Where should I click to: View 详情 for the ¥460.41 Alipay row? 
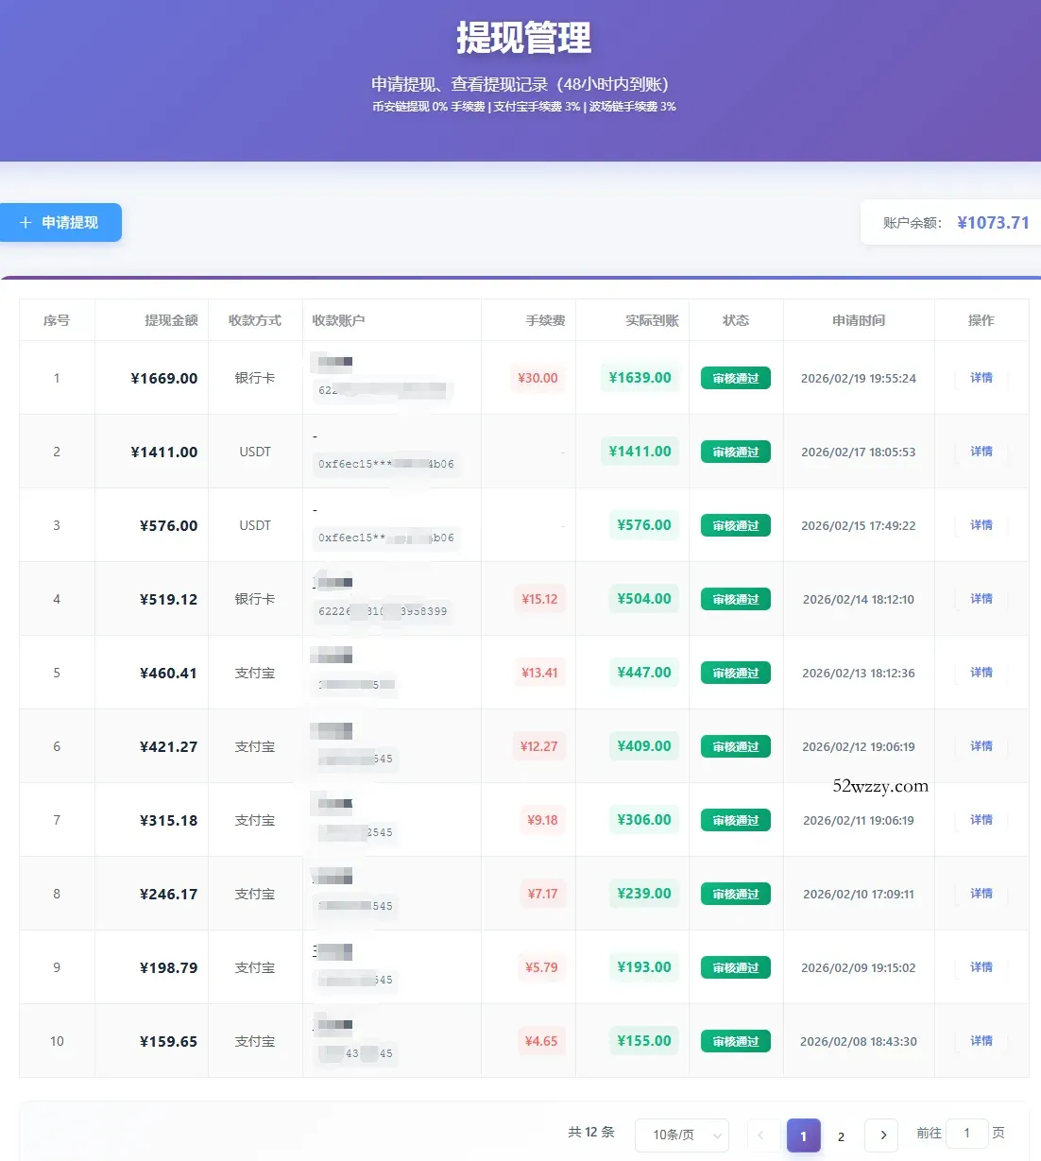click(x=981, y=673)
